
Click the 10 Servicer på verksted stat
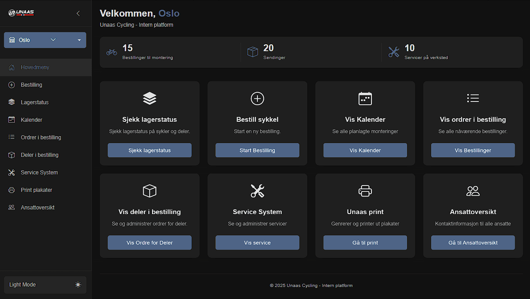click(x=426, y=52)
